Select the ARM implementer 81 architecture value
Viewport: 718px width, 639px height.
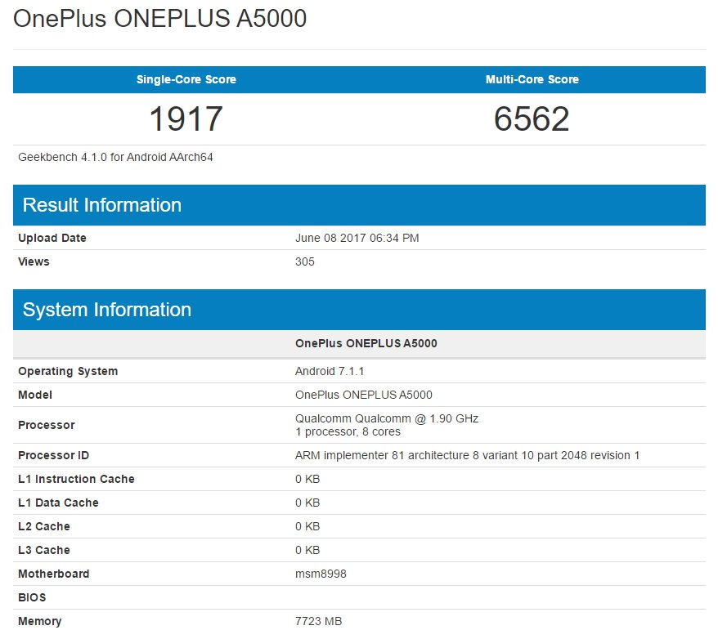click(468, 456)
